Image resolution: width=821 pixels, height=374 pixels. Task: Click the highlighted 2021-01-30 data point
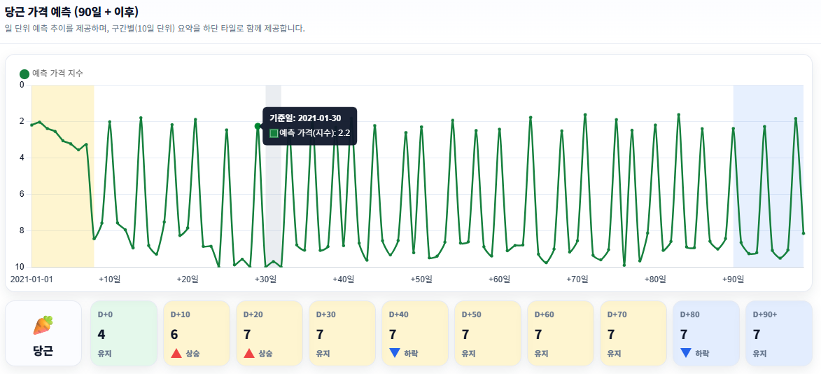click(x=258, y=125)
